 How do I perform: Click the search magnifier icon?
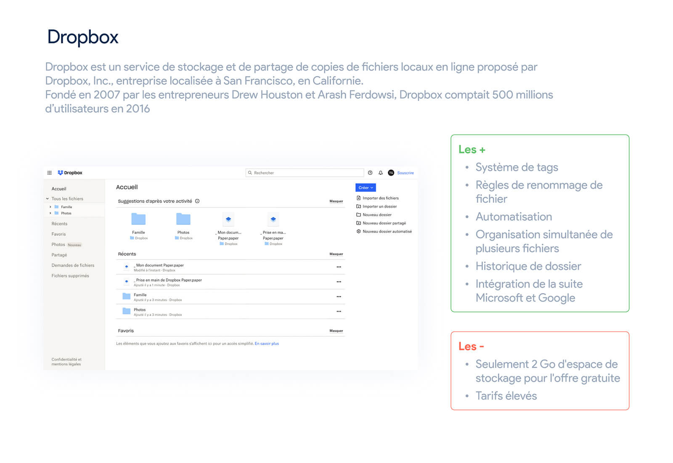tap(250, 173)
